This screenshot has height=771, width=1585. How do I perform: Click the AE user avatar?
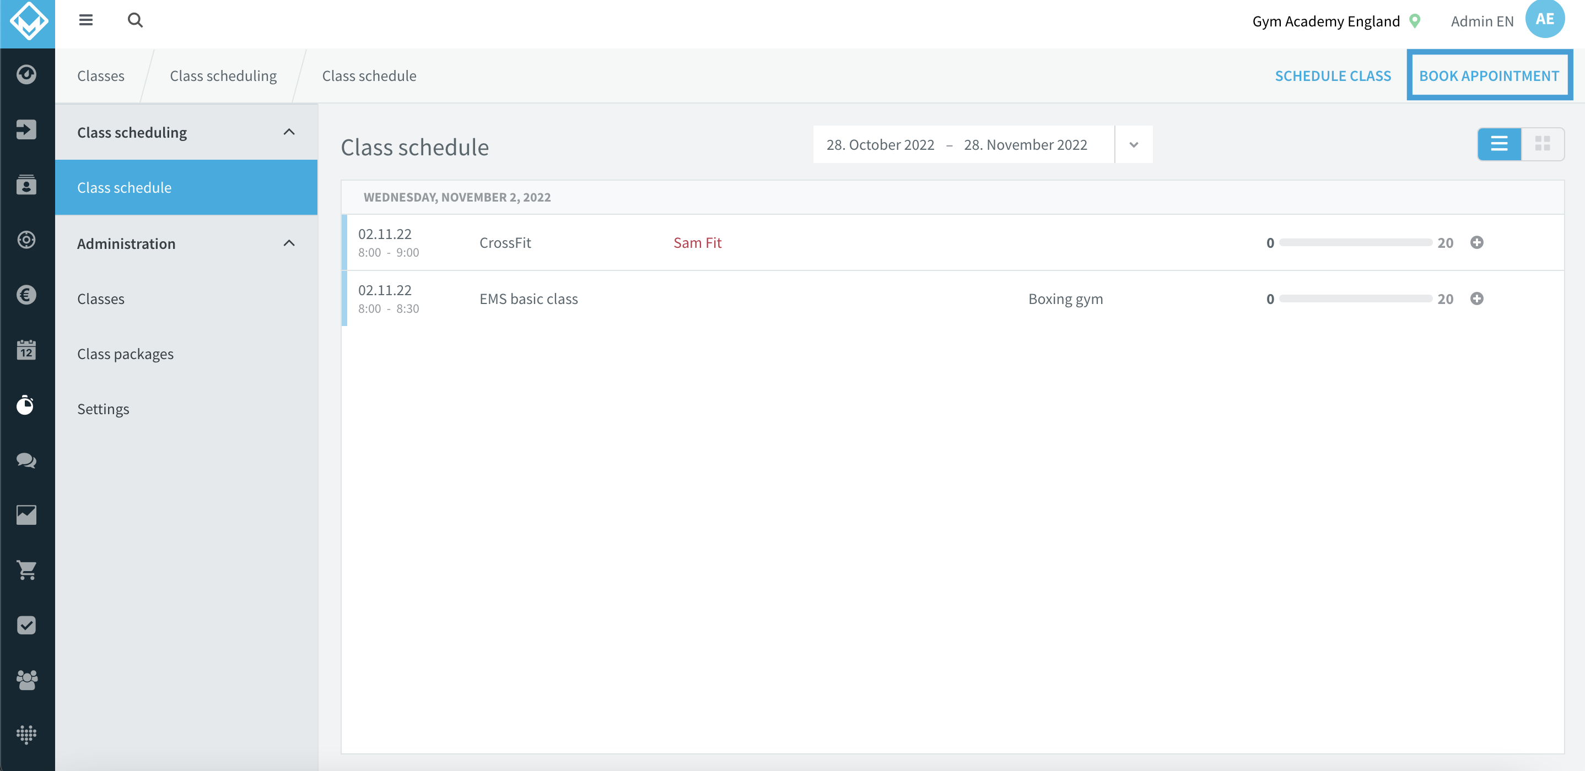[1544, 18]
